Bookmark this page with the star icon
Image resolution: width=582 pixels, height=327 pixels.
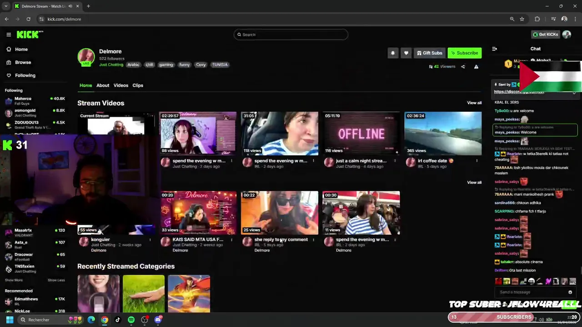522,19
